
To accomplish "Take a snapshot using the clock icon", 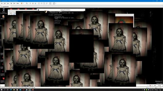I will click(30, 3).
